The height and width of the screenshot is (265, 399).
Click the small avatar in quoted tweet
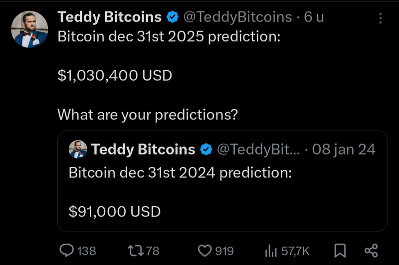[78, 149]
